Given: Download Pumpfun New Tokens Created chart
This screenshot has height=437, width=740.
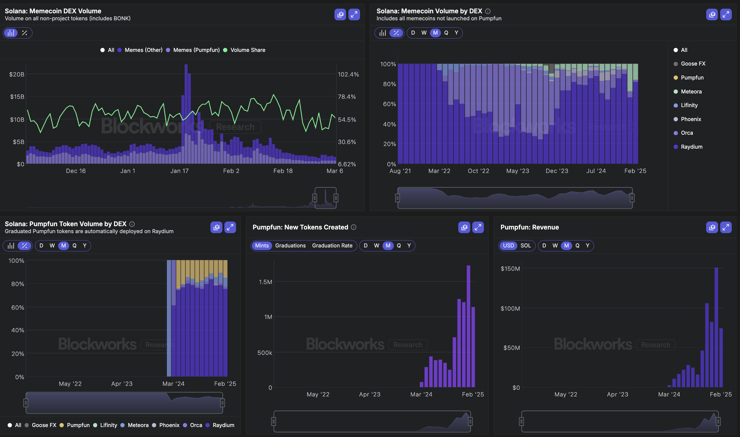Looking at the screenshot, I should [x=464, y=227].
